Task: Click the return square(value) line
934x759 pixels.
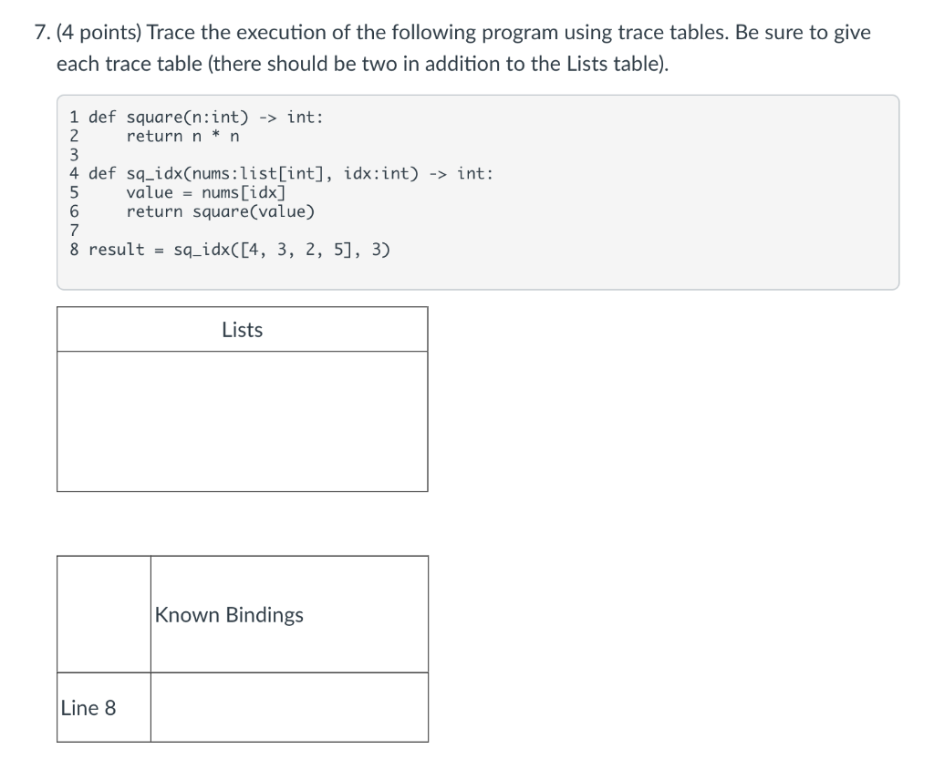Action: pos(221,211)
